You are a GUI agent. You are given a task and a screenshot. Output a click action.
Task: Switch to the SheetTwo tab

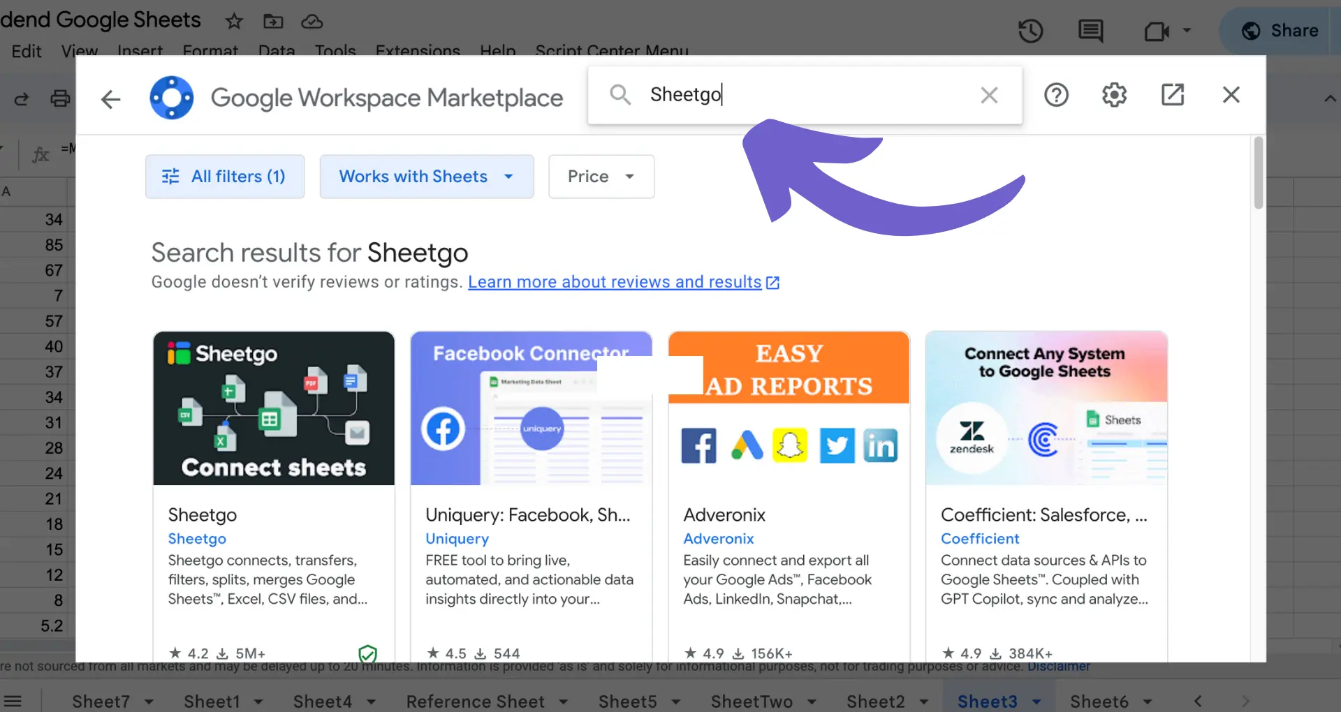752,701
